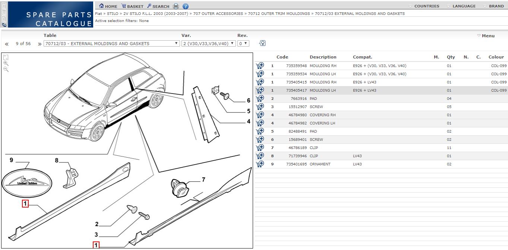Click ORNAMENT description text
This screenshot has height=250, width=508.
tap(320, 164)
